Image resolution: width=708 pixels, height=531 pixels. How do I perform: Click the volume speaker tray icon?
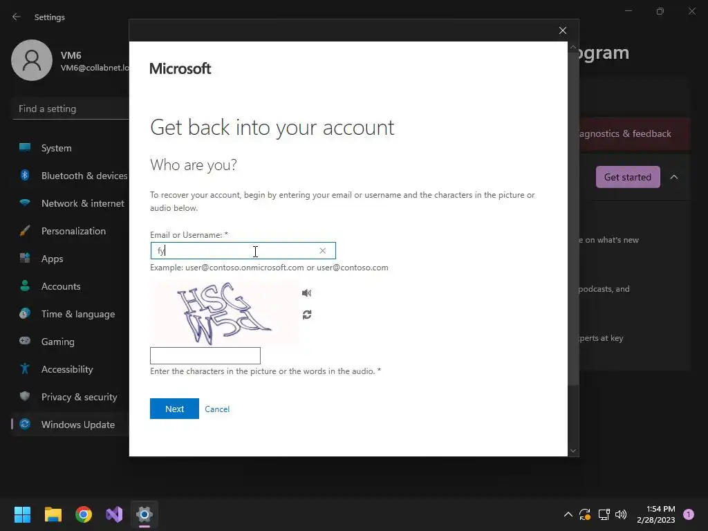[621, 514]
